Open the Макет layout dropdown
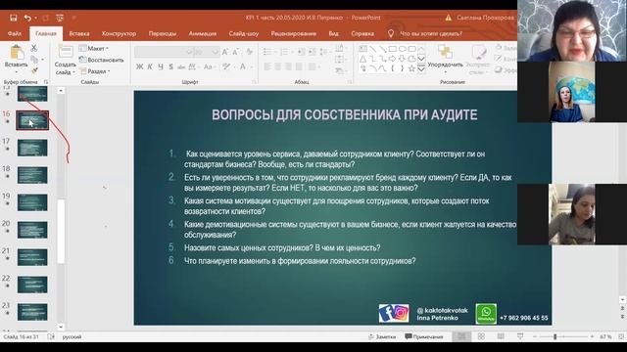Image resolution: width=627 pixels, height=352 pixels. (x=94, y=48)
